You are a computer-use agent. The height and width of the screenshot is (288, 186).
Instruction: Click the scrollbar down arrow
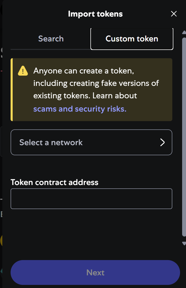[x=184, y=243]
